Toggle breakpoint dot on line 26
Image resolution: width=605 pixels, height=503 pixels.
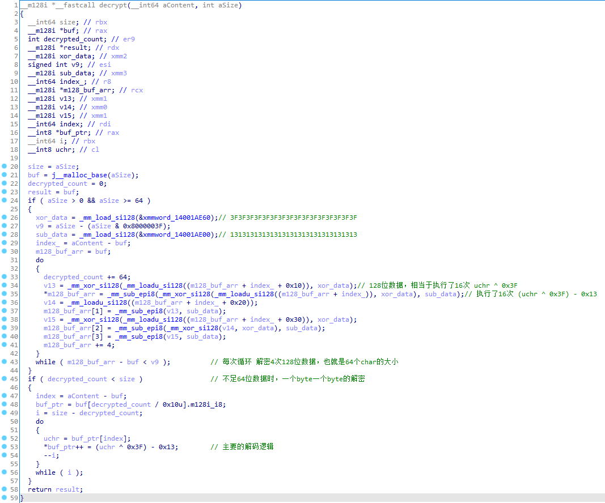(x=4, y=217)
